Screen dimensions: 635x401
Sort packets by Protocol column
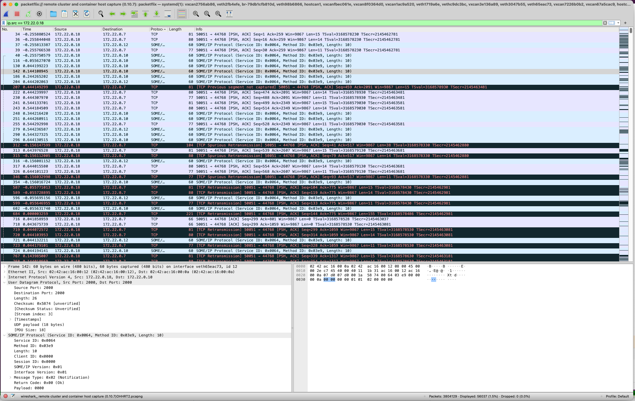click(x=158, y=29)
